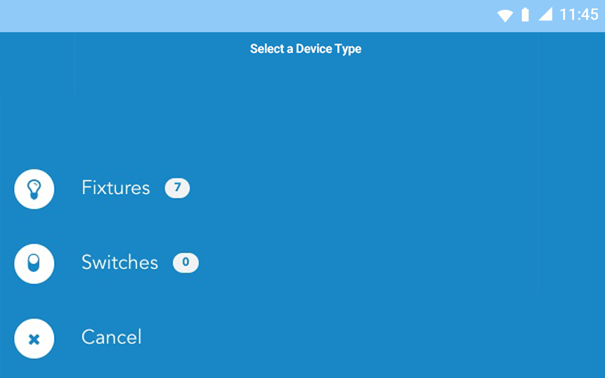Click the Wi-Fi status icon
This screenshot has width=605, height=378.
click(505, 15)
